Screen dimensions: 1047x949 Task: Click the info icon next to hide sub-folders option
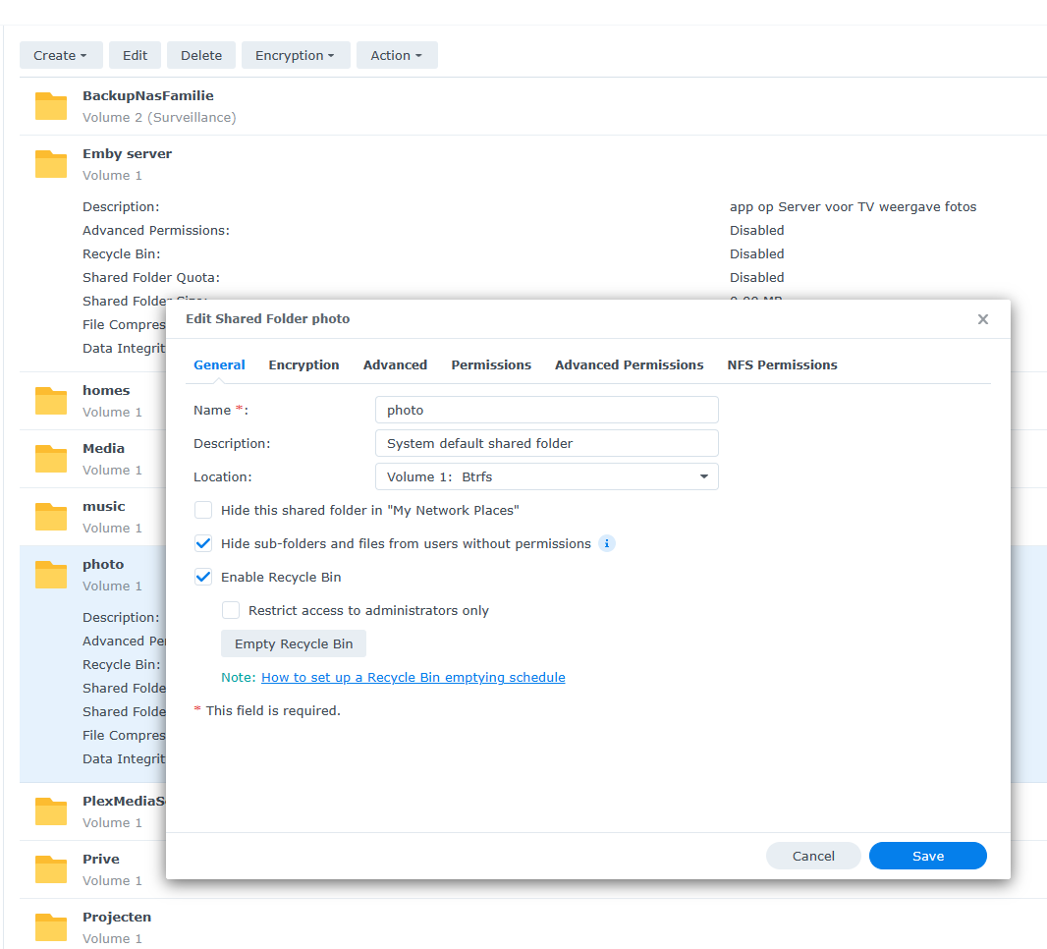coord(606,542)
